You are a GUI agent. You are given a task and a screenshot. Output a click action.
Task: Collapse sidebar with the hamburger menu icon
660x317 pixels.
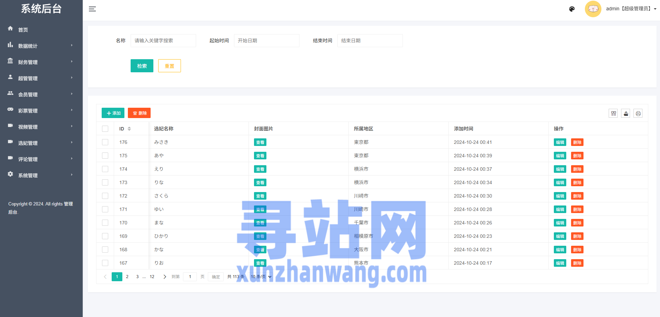(x=92, y=9)
